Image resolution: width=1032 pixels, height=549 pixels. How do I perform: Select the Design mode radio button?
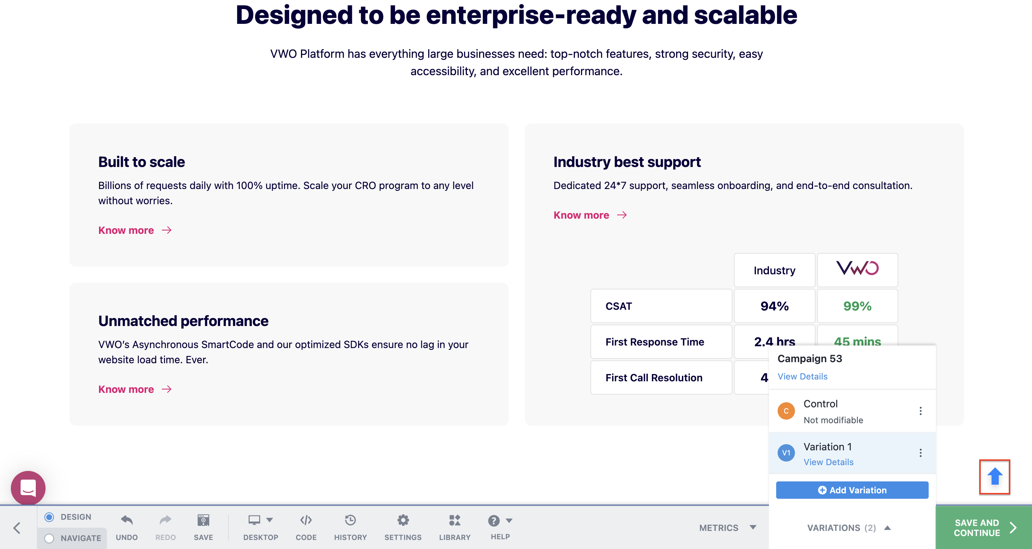tap(49, 517)
